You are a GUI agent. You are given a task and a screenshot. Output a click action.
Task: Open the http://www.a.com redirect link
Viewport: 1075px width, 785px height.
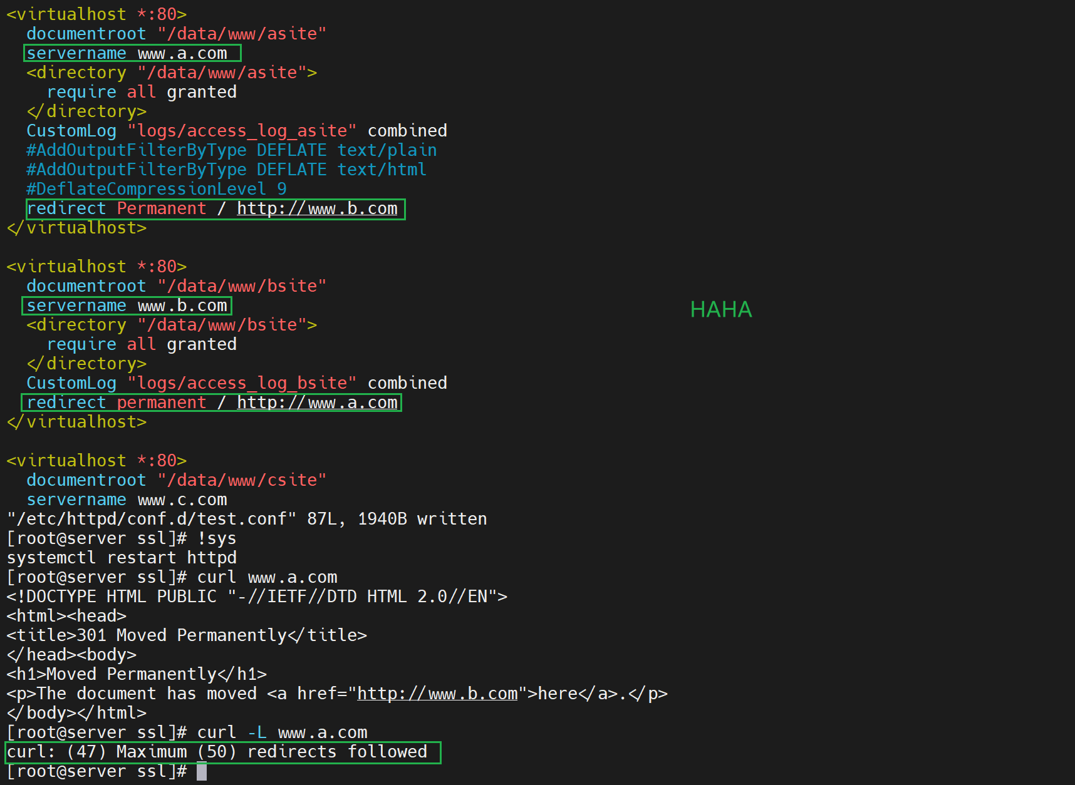[317, 403]
